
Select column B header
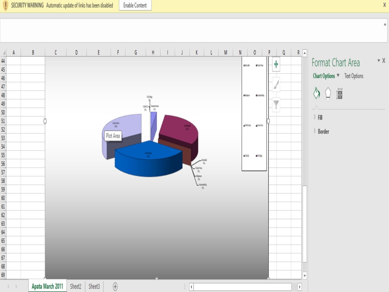(x=33, y=53)
